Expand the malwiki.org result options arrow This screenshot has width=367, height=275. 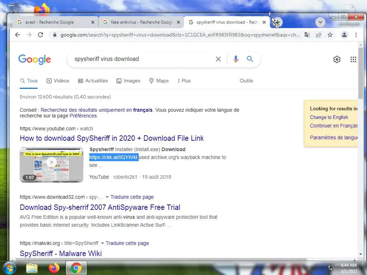102,243
